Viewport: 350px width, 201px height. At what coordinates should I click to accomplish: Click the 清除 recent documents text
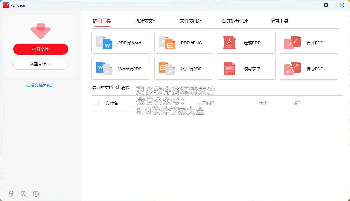[x=125, y=88]
